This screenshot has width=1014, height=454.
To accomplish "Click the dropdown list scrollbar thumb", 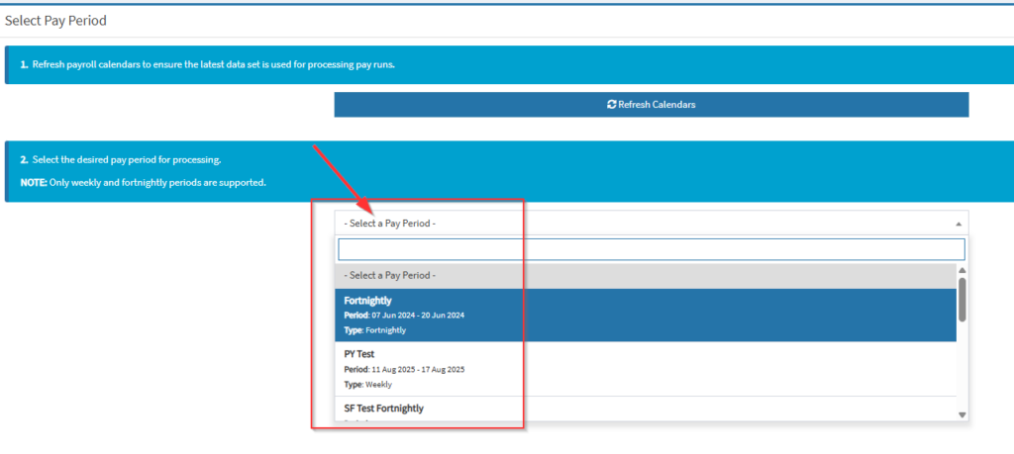I will click(962, 299).
